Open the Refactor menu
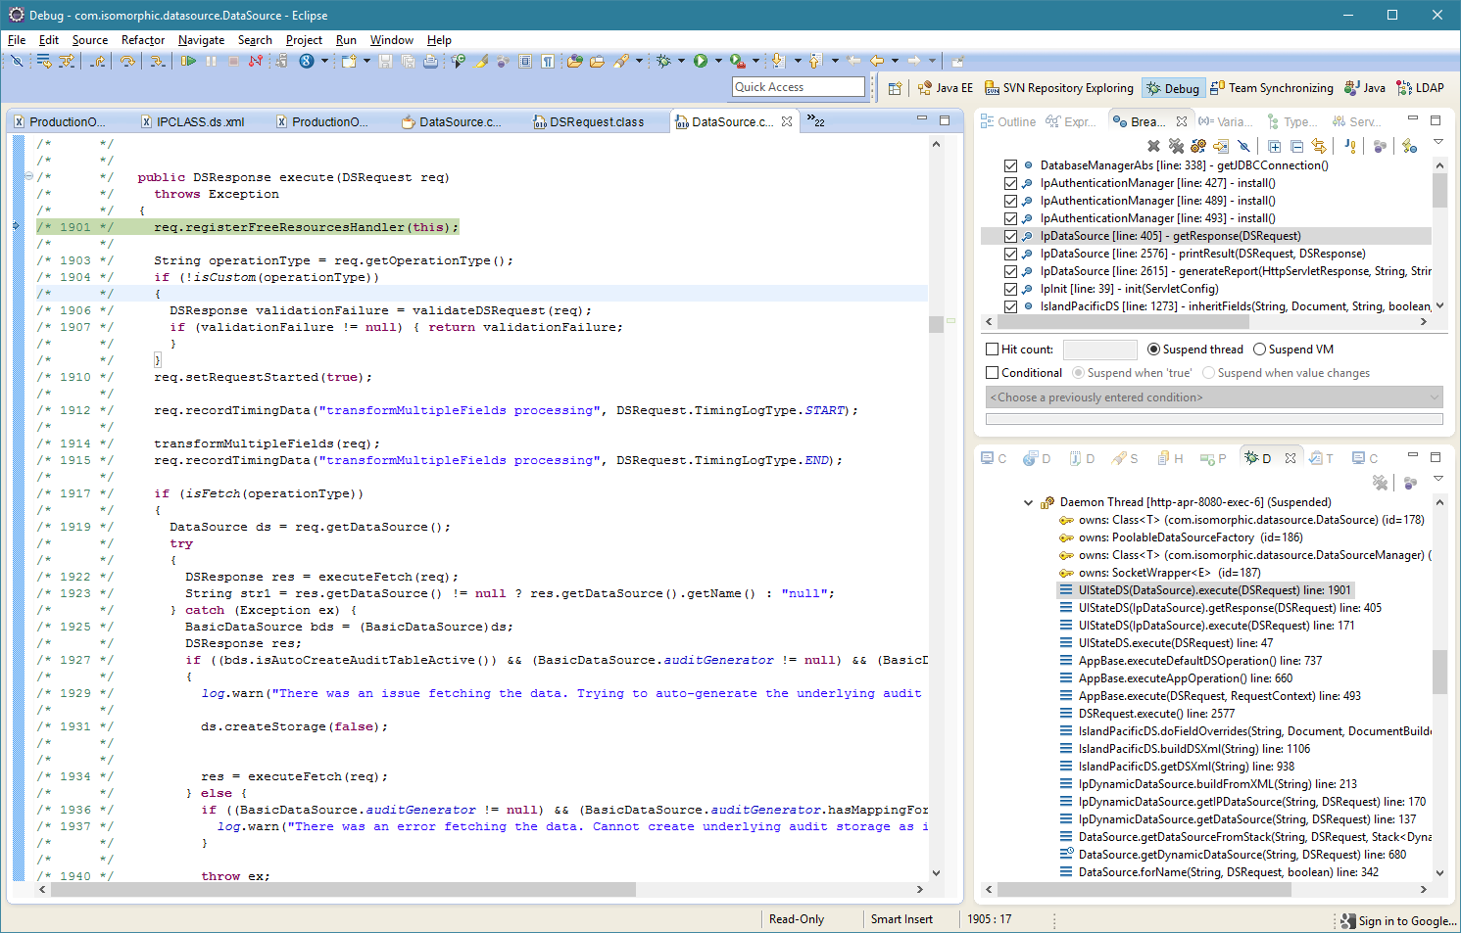This screenshot has height=933, width=1461. [x=143, y=40]
